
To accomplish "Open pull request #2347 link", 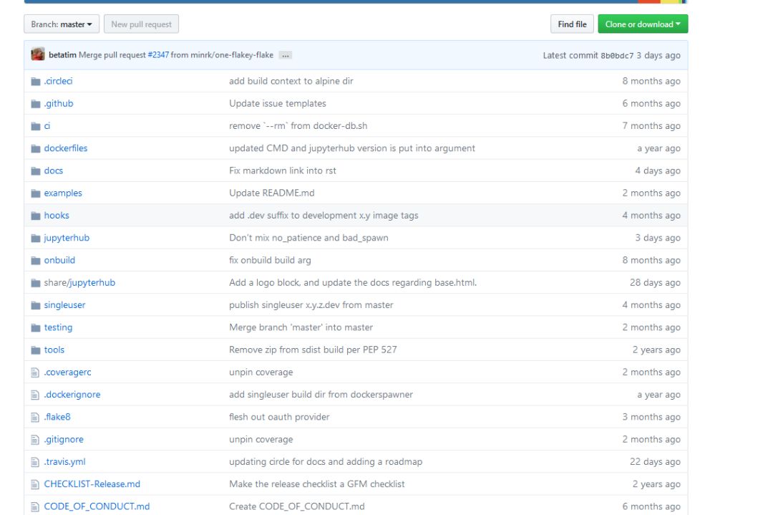I will pyautogui.click(x=158, y=54).
